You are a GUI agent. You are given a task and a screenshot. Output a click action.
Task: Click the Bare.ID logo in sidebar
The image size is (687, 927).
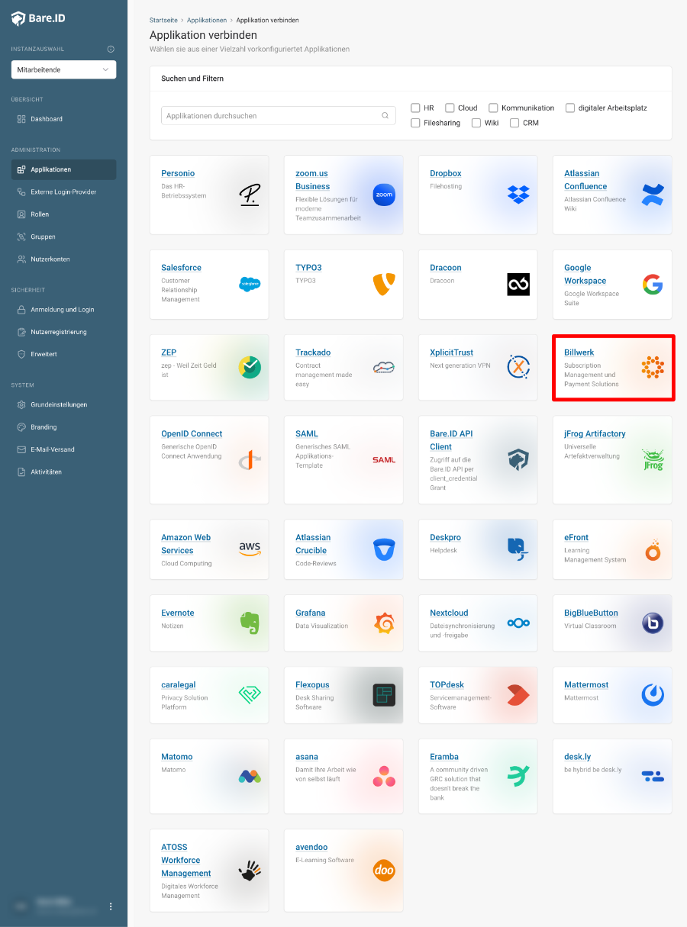click(x=38, y=18)
